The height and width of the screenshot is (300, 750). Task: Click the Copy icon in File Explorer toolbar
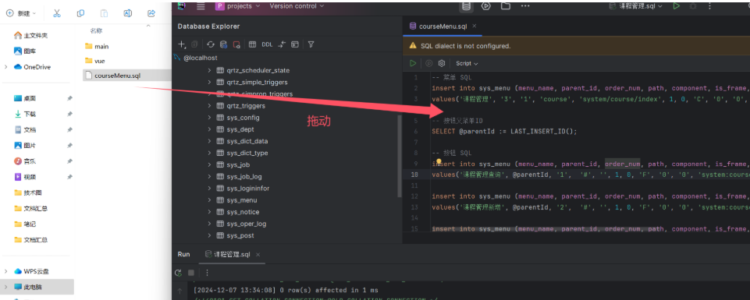(x=80, y=13)
